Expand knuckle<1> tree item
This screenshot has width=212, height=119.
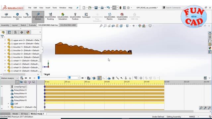pyautogui.click(x=5, y=47)
